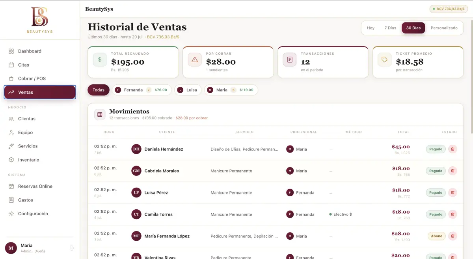Select the Hoy period tab

click(371, 28)
